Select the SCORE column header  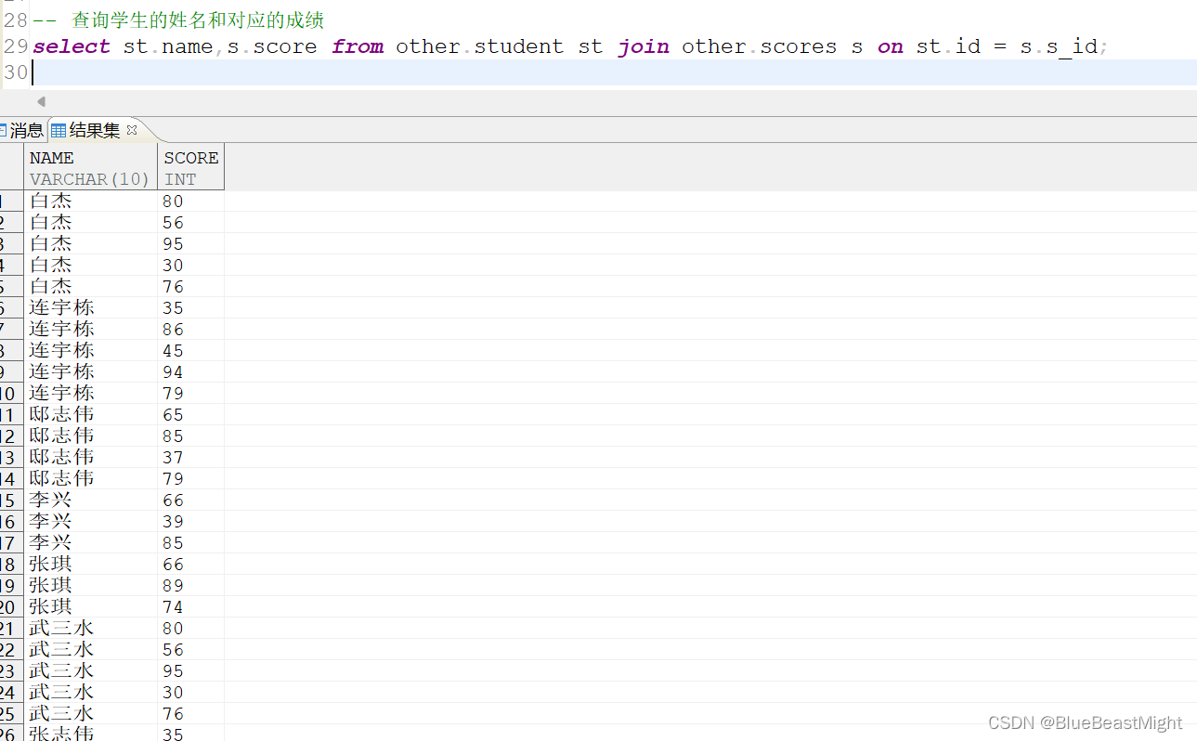(191, 167)
